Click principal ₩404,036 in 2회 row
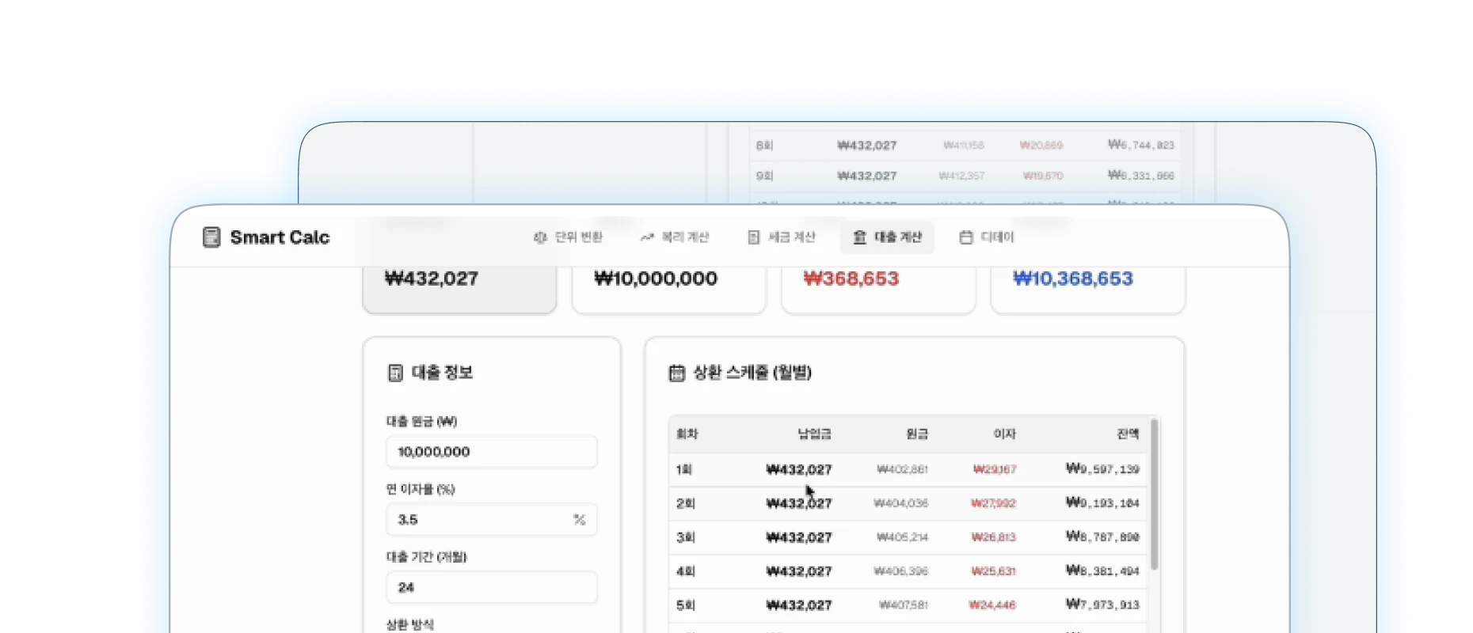Viewport: 1473px width, 633px height. [x=901, y=503]
